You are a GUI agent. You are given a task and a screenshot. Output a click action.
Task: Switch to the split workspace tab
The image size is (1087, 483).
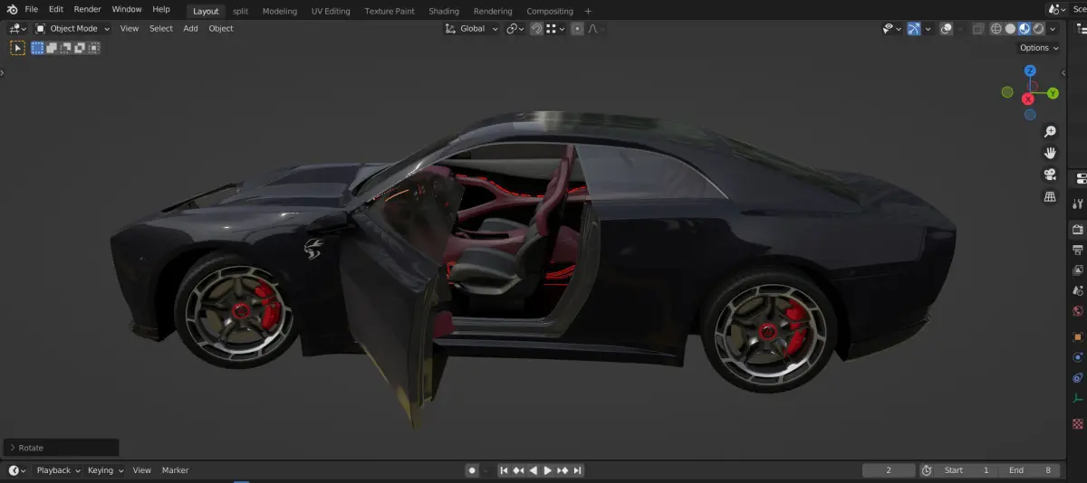(240, 11)
